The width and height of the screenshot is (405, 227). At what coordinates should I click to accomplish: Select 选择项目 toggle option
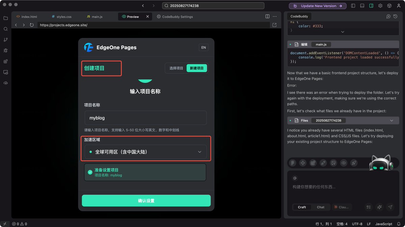(x=176, y=68)
